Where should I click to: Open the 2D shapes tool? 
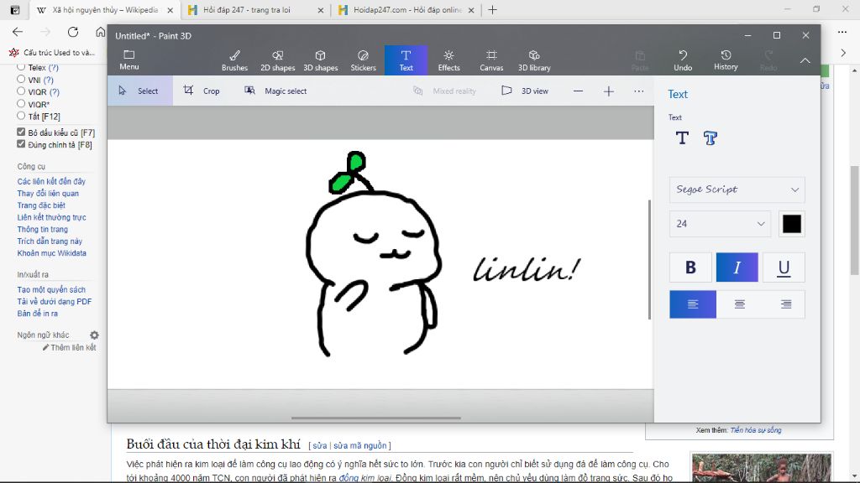click(x=277, y=60)
